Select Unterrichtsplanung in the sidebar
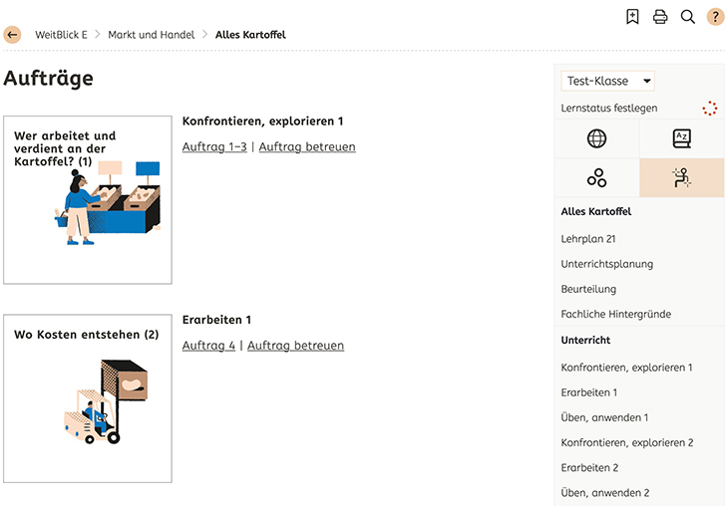Screen dimensions: 728x506 (x=606, y=264)
